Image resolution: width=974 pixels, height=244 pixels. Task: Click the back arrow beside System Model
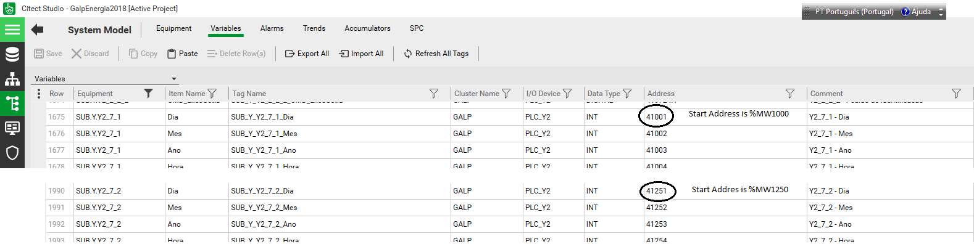coord(38,30)
